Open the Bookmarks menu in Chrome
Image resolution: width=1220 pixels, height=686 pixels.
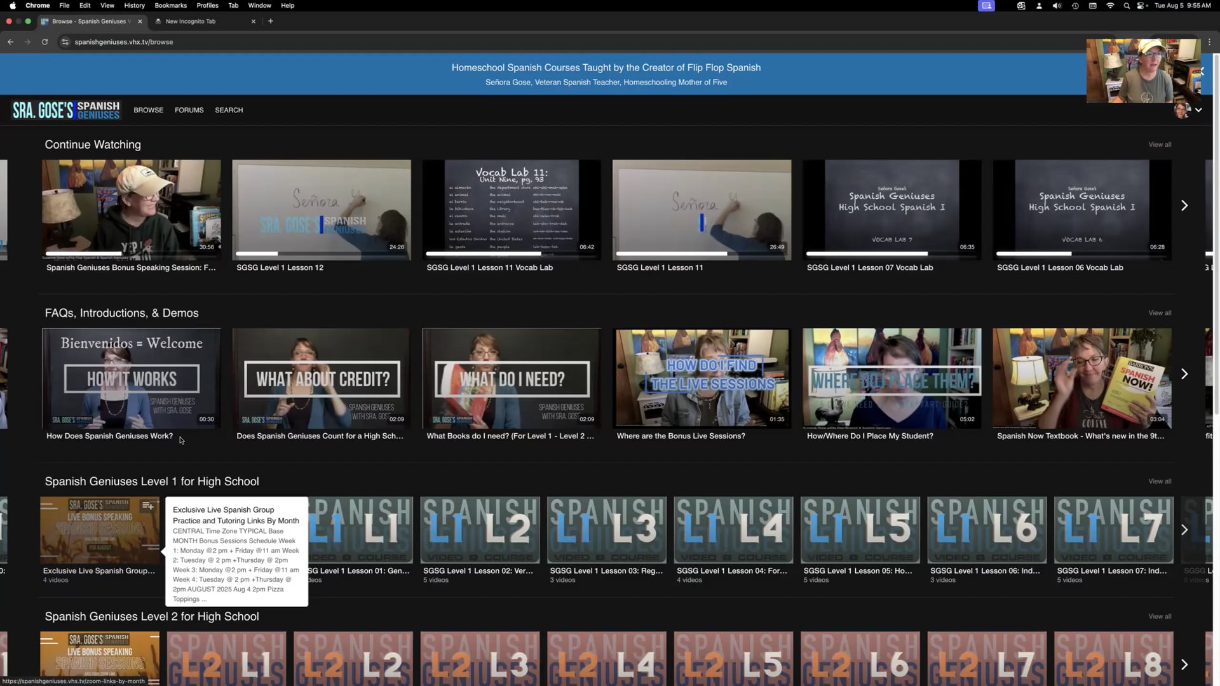click(x=170, y=5)
